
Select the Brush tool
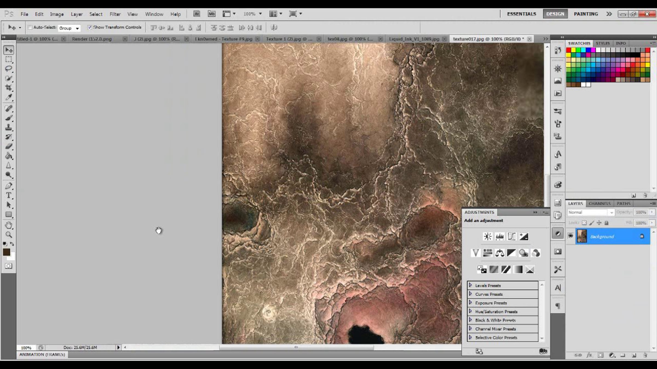tap(8, 118)
